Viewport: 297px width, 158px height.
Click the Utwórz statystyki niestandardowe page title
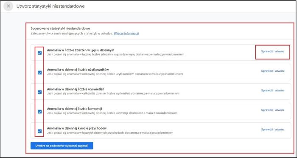tap(50, 6)
